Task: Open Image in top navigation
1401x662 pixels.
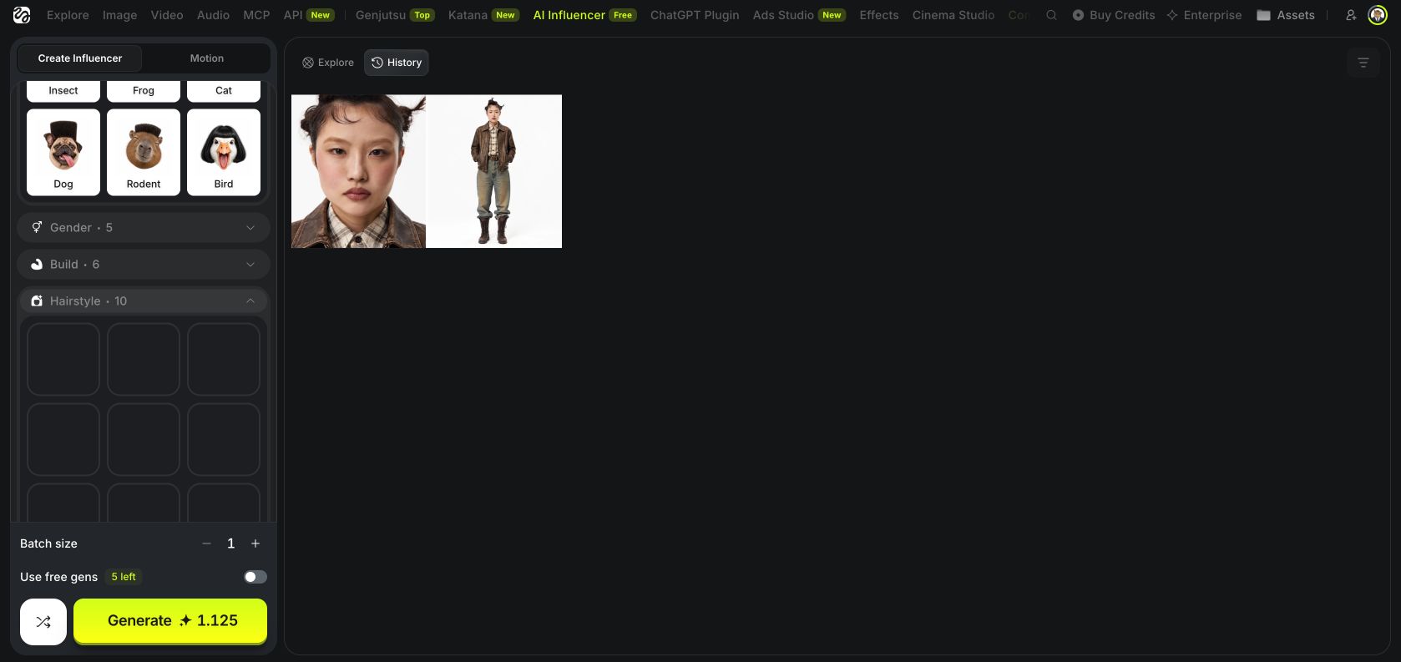Action: [119, 15]
